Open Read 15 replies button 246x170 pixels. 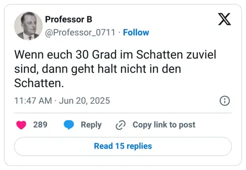point(123,146)
